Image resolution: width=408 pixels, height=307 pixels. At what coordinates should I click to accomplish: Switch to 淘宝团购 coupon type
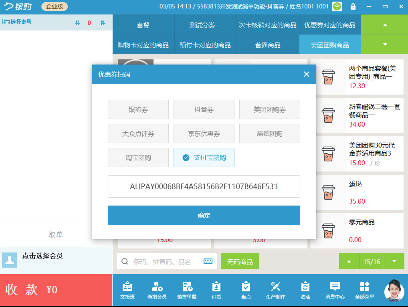[138, 158]
